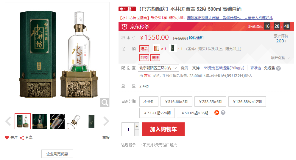The width and height of the screenshot is (296, 160).
Task: Select the 不分期 installment option
Action: click(x=149, y=101)
